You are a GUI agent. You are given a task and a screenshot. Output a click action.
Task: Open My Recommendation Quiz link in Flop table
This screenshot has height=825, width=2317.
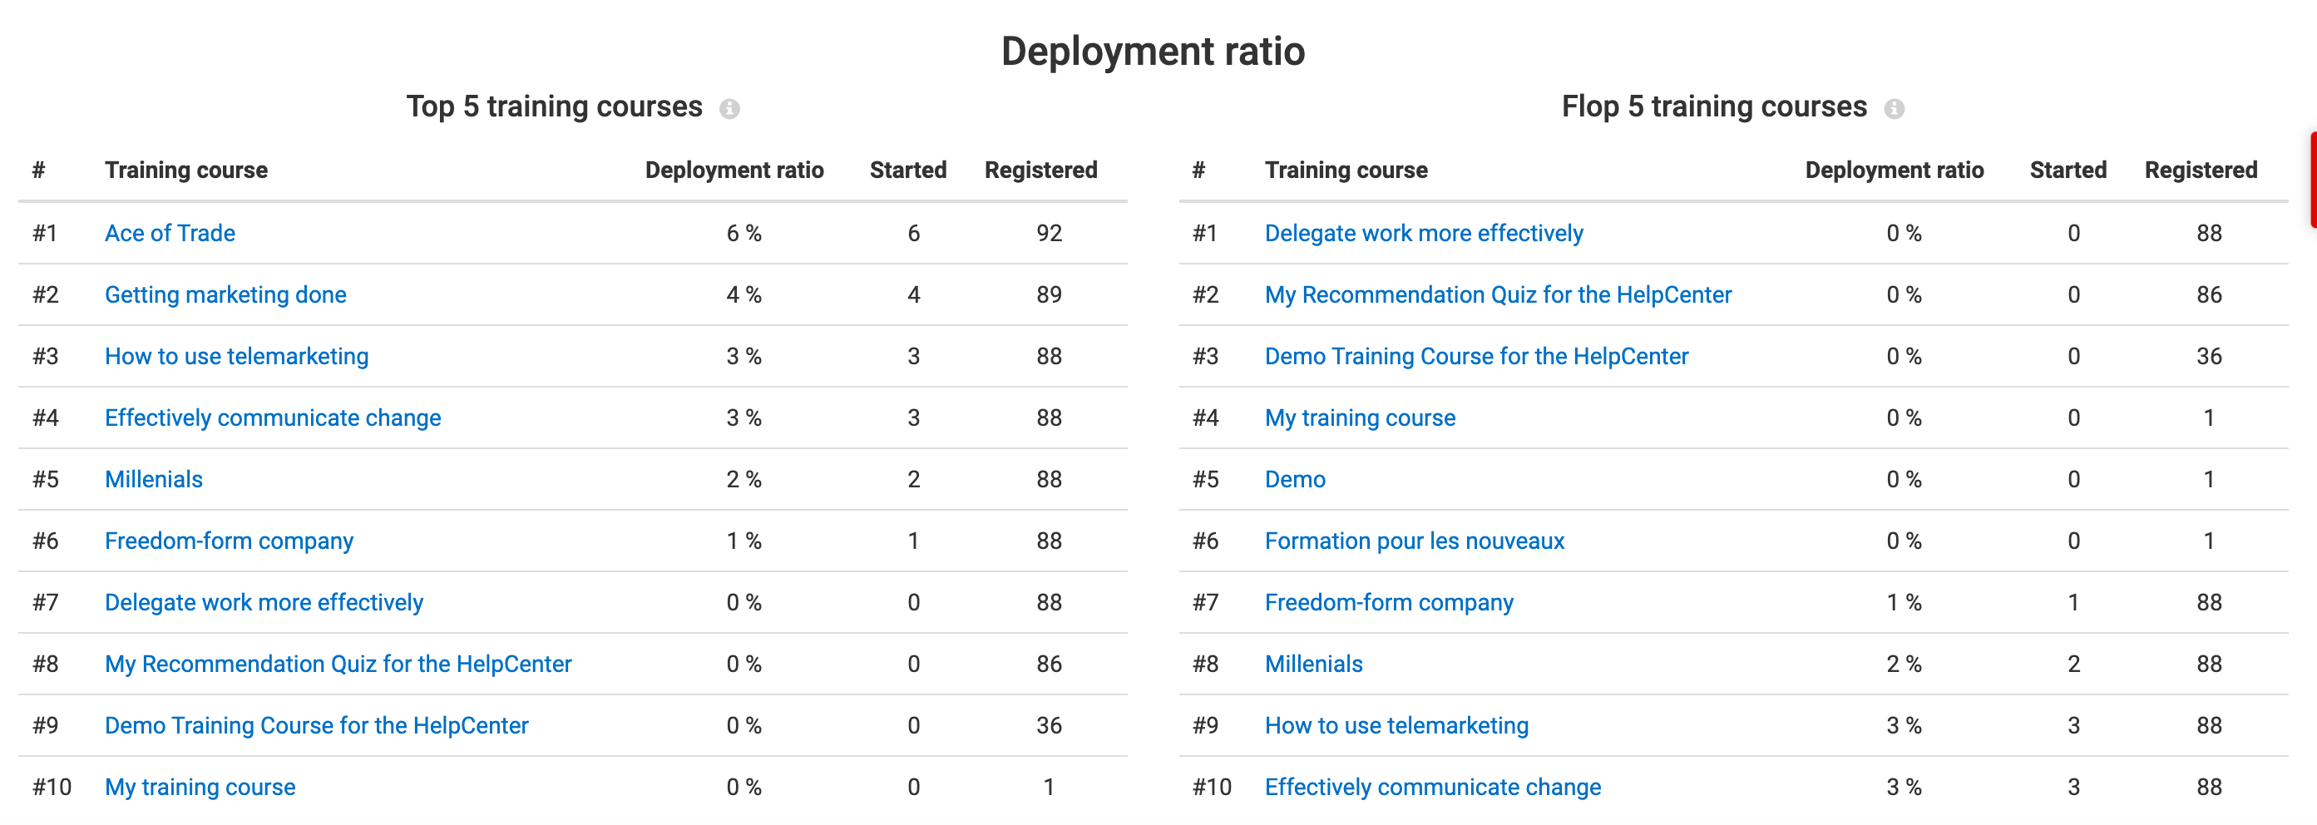1498,294
